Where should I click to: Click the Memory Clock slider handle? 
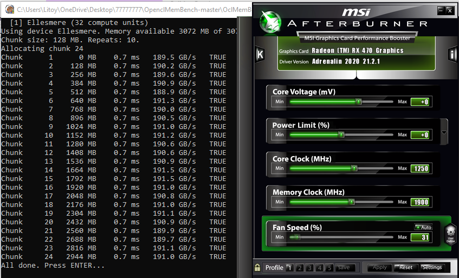352,202
